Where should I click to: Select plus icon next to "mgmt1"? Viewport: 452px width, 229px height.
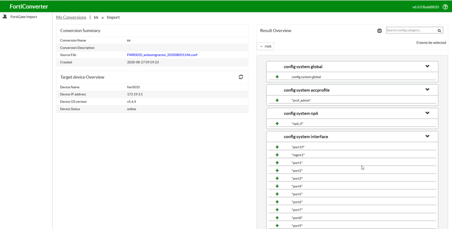tap(277, 155)
